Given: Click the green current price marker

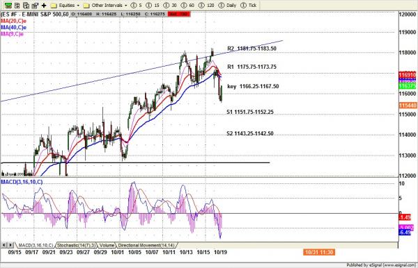Looking at the screenshot, I should [x=408, y=86].
